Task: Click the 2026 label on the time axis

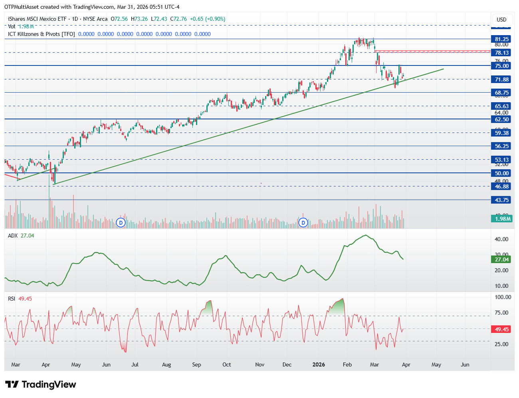Action: tap(319, 364)
